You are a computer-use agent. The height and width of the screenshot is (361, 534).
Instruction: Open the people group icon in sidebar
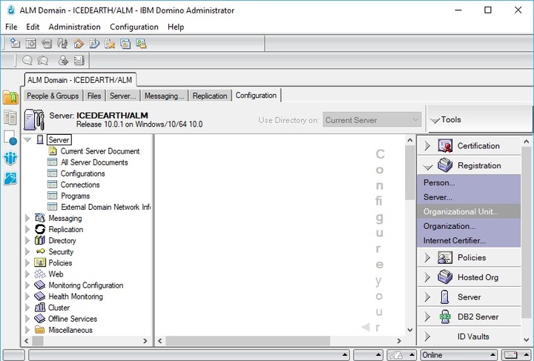click(10, 158)
